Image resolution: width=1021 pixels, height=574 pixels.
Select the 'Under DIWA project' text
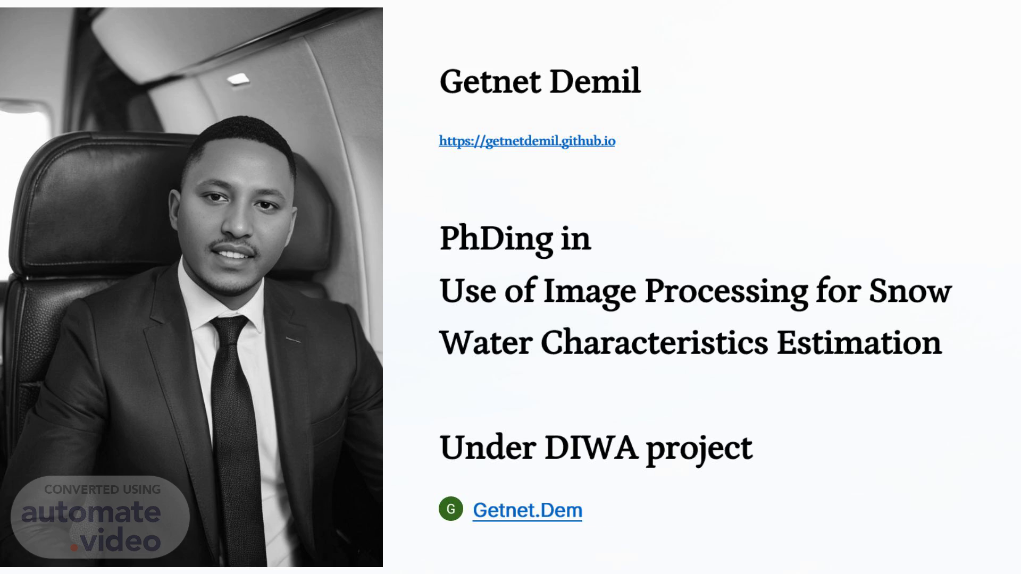[x=596, y=448]
